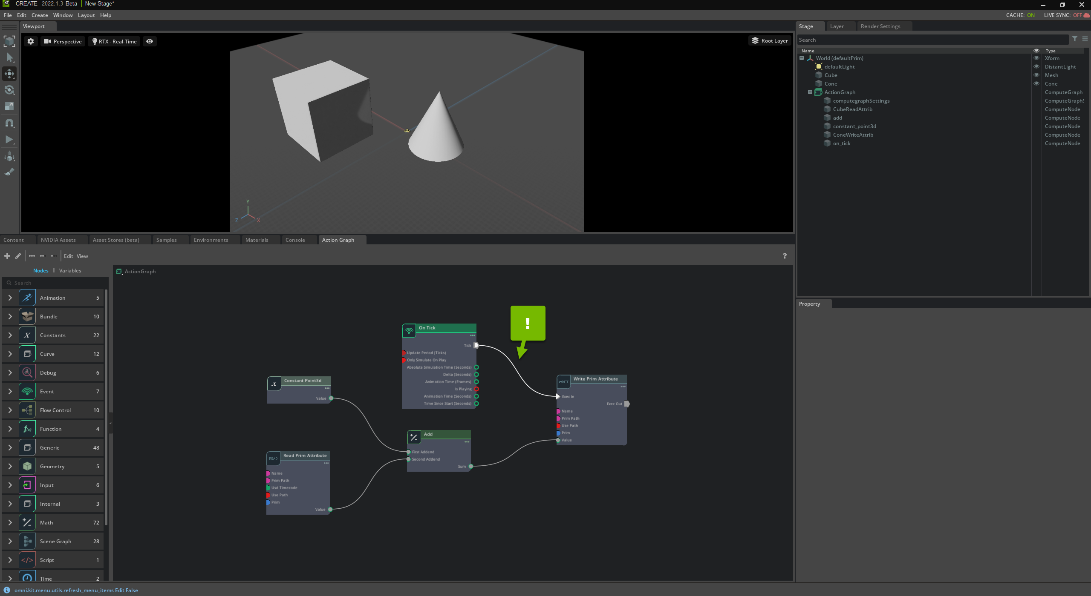
Task: Click the Root Layer button
Action: [770, 40]
